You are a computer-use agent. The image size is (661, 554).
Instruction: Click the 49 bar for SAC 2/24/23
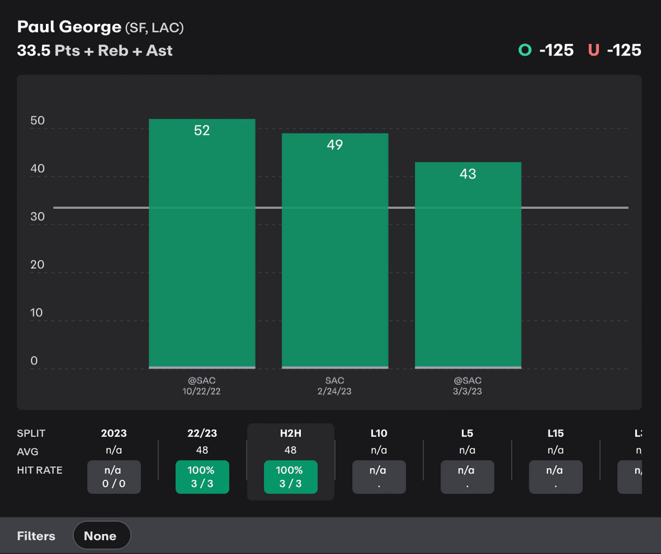(x=335, y=251)
